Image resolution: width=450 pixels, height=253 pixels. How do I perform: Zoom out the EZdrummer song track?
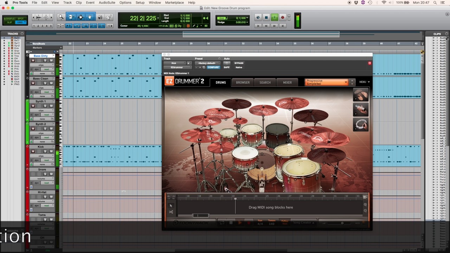click(365, 211)
